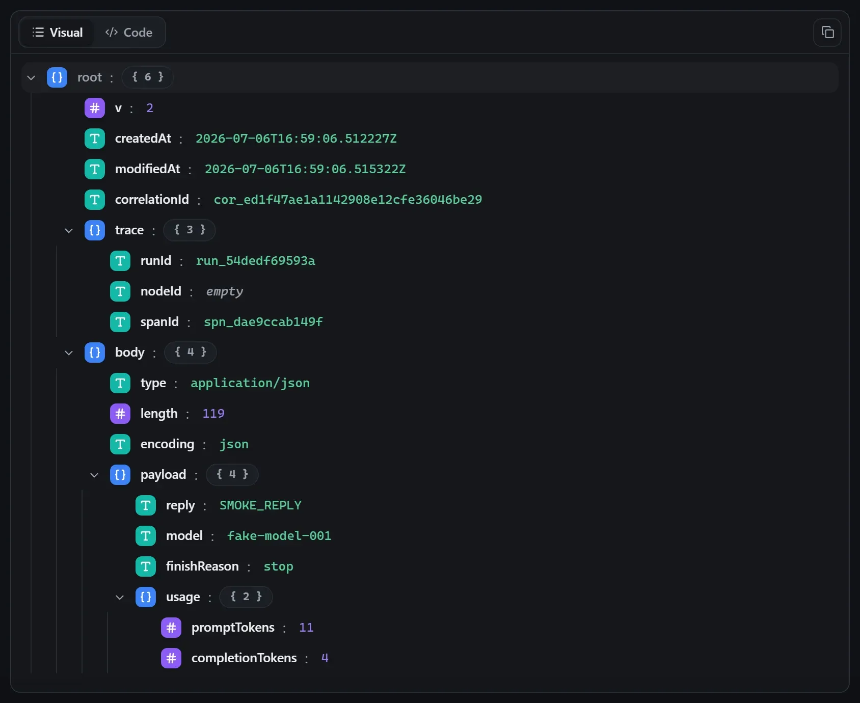Click the completionTokens value 4
The height and width of the screenshot is (703, 860).
325,658
